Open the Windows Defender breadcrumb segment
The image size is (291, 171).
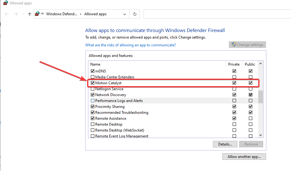62,14
